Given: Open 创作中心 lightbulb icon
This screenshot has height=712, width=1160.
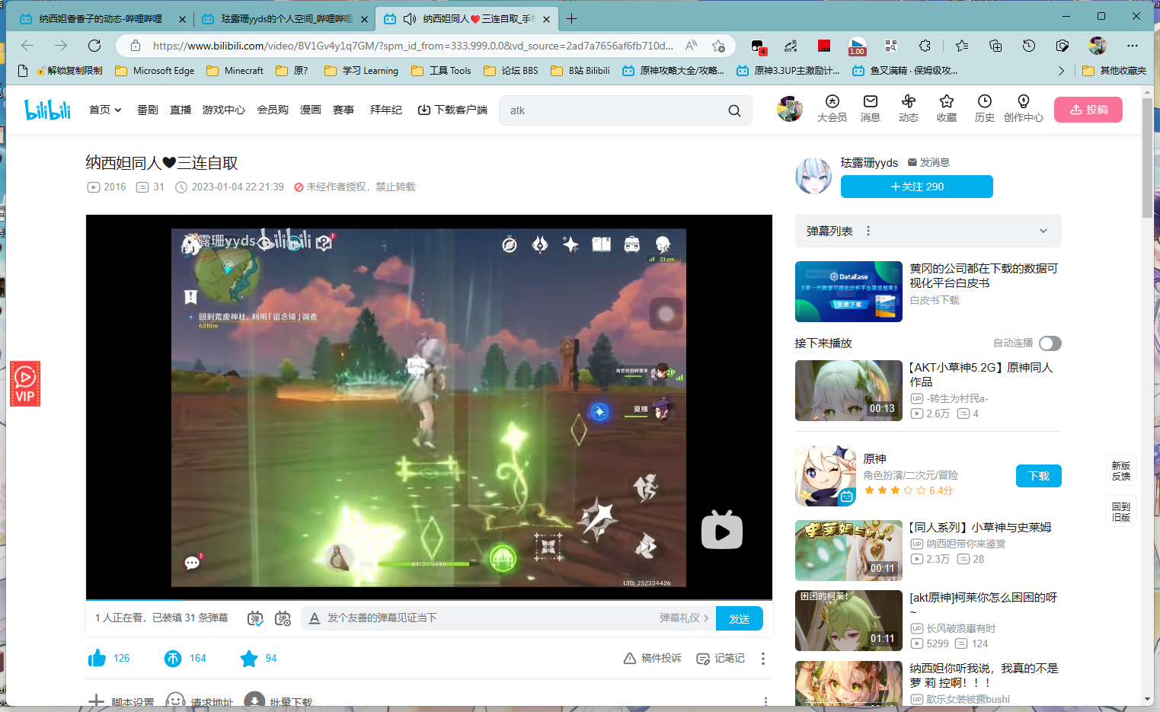Looking at the screenshot, I should [1024, 101].
